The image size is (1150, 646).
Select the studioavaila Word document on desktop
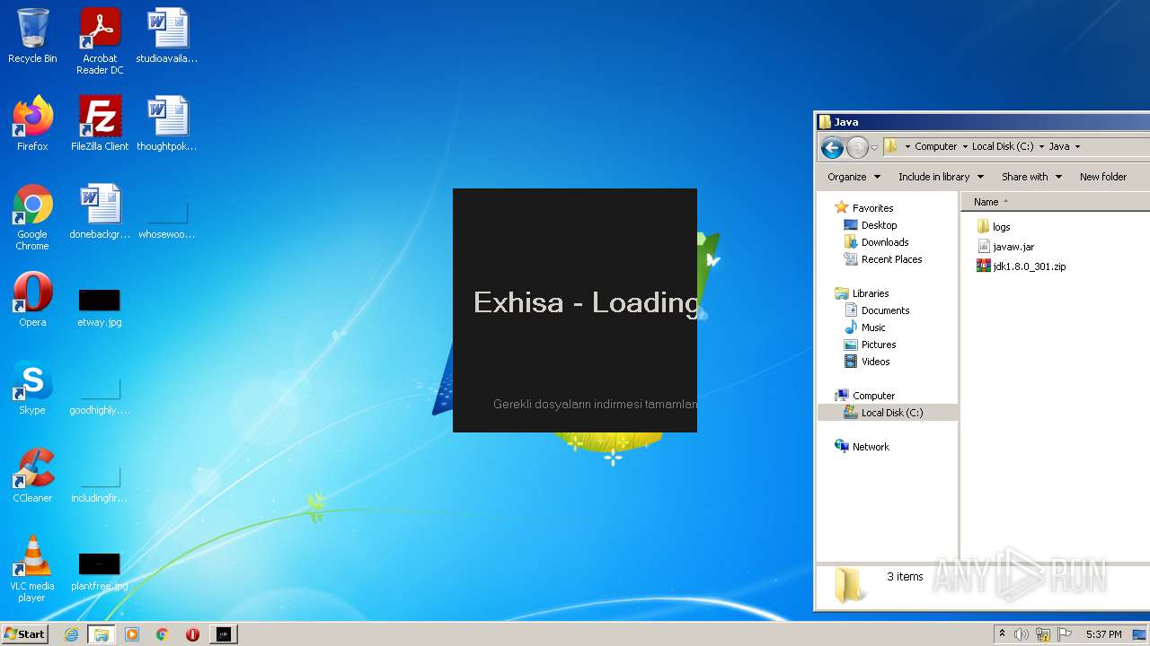pyautogui.click(x=167, y=36)
